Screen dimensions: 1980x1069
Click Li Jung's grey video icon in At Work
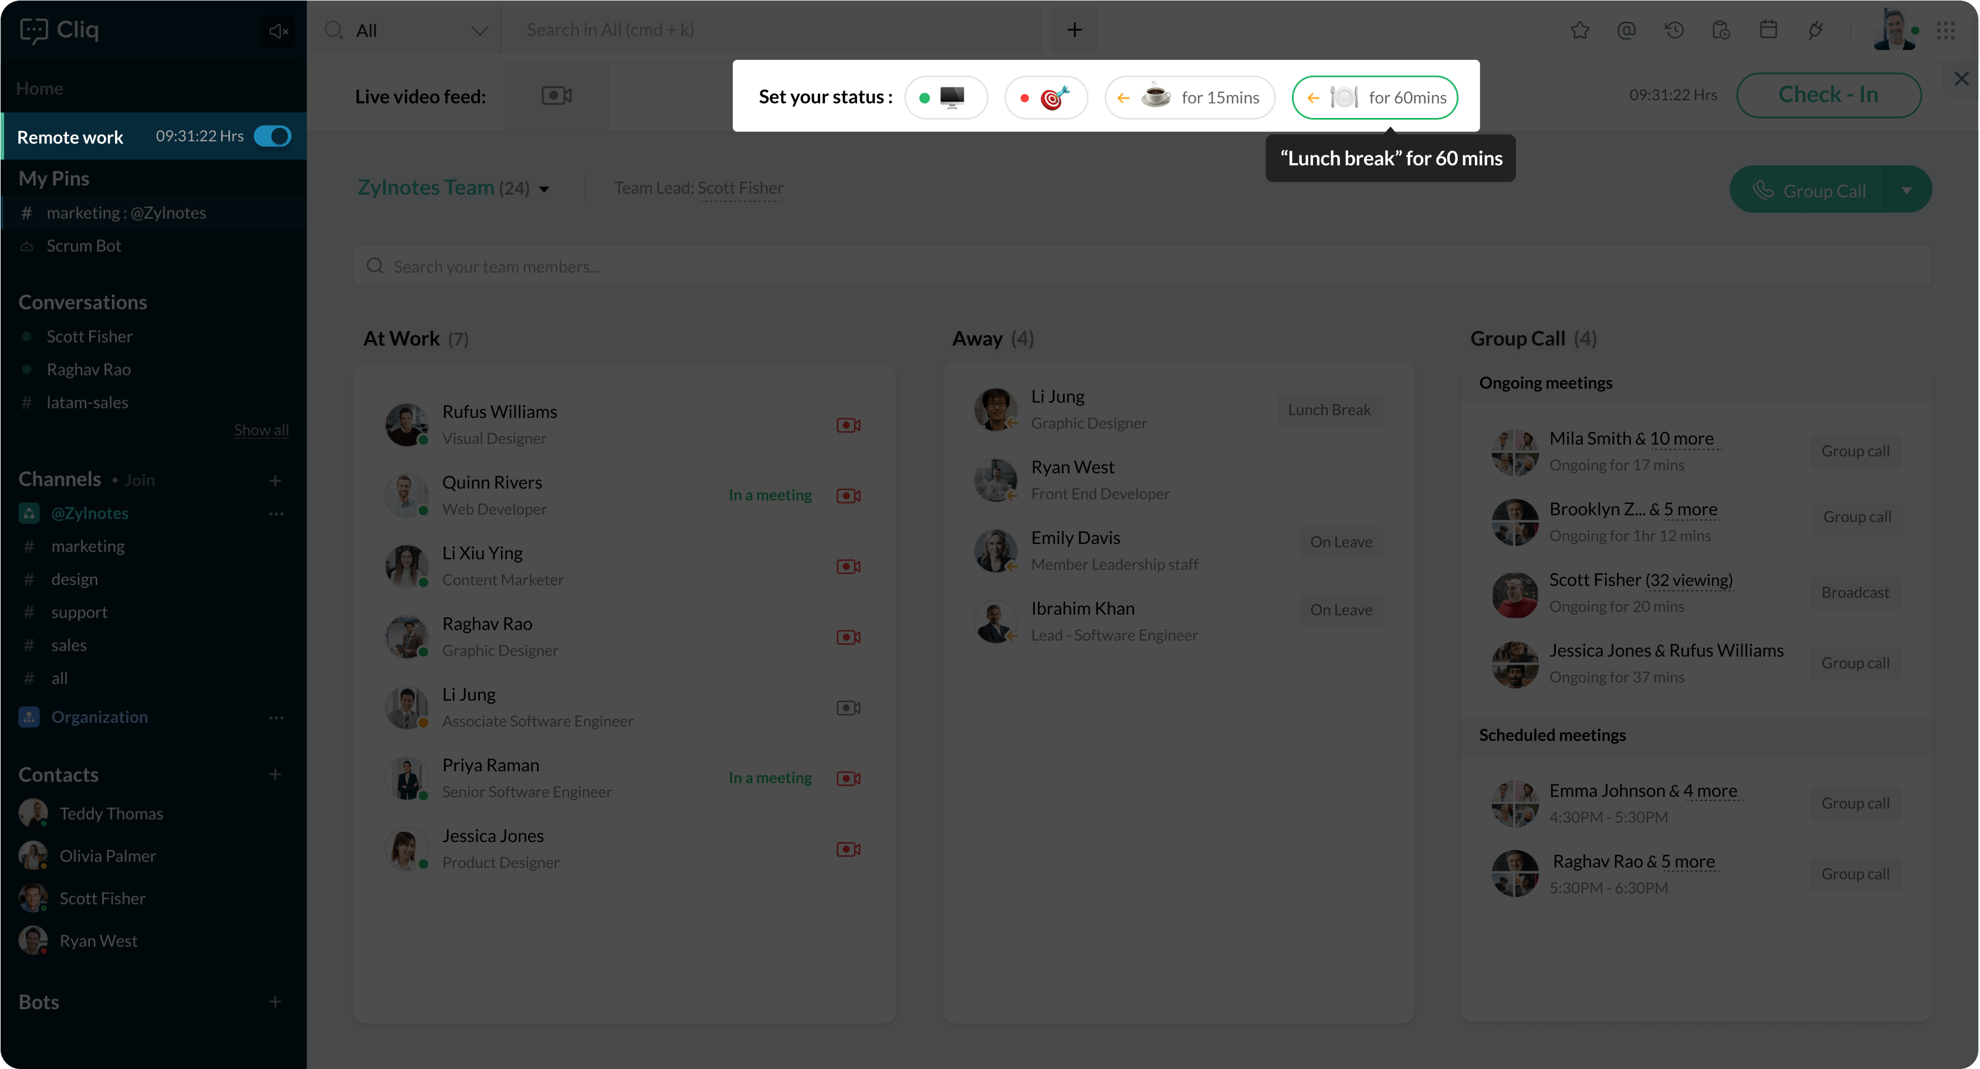pos(848,708)
